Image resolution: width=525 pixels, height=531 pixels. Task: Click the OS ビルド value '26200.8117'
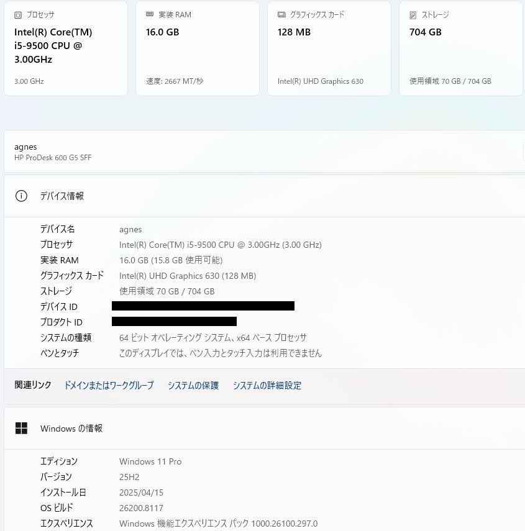141,508
